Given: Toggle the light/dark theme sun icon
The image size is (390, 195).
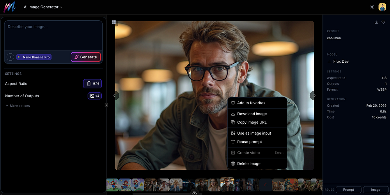Looking at the screenshot, I should point(372,7).
